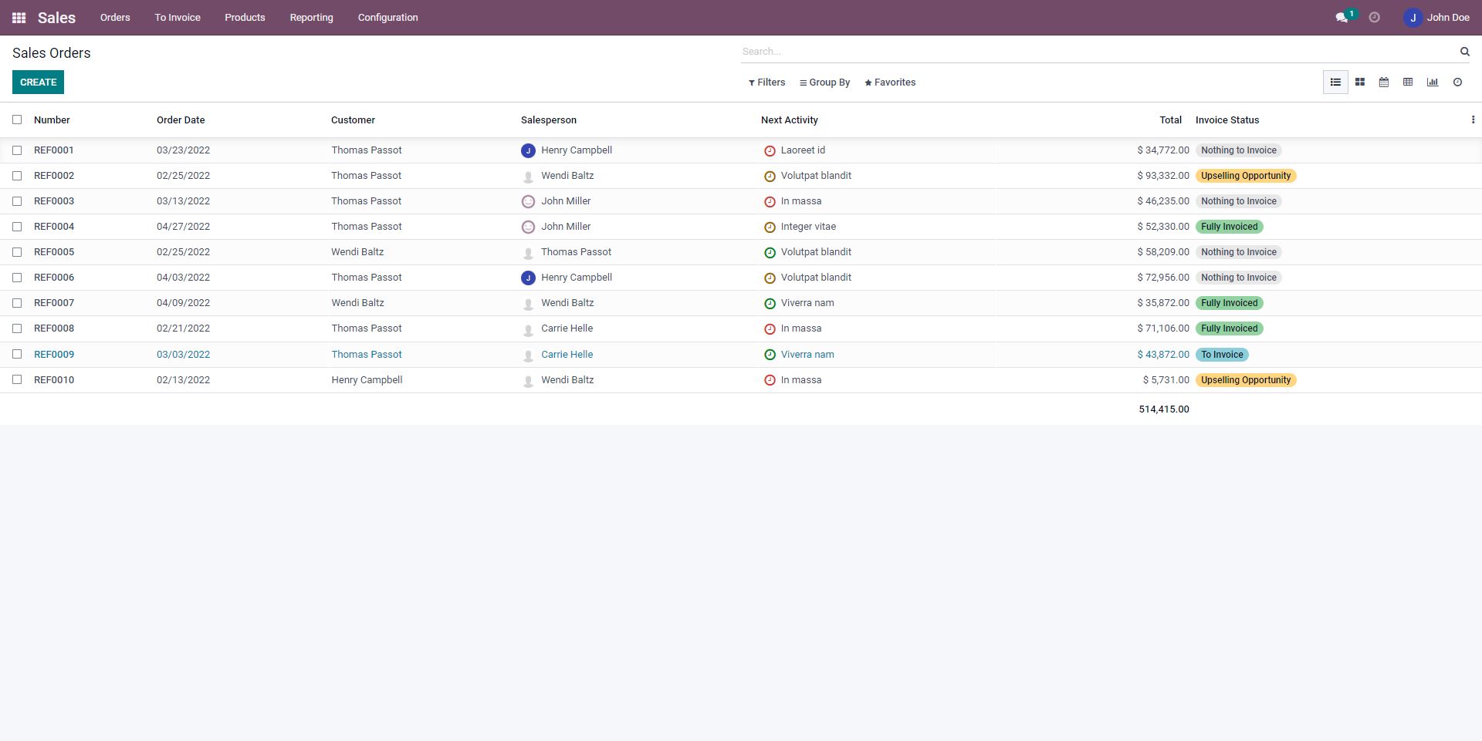This screenshot has height=741, width=1482.
Task: Open sales order REF0009
Action: click(54, 355)
